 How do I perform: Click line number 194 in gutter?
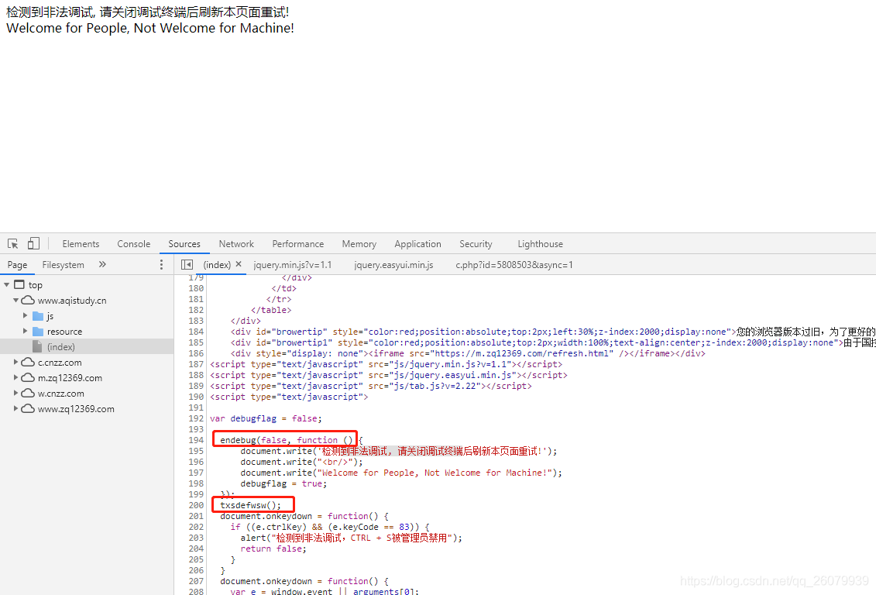196,440
